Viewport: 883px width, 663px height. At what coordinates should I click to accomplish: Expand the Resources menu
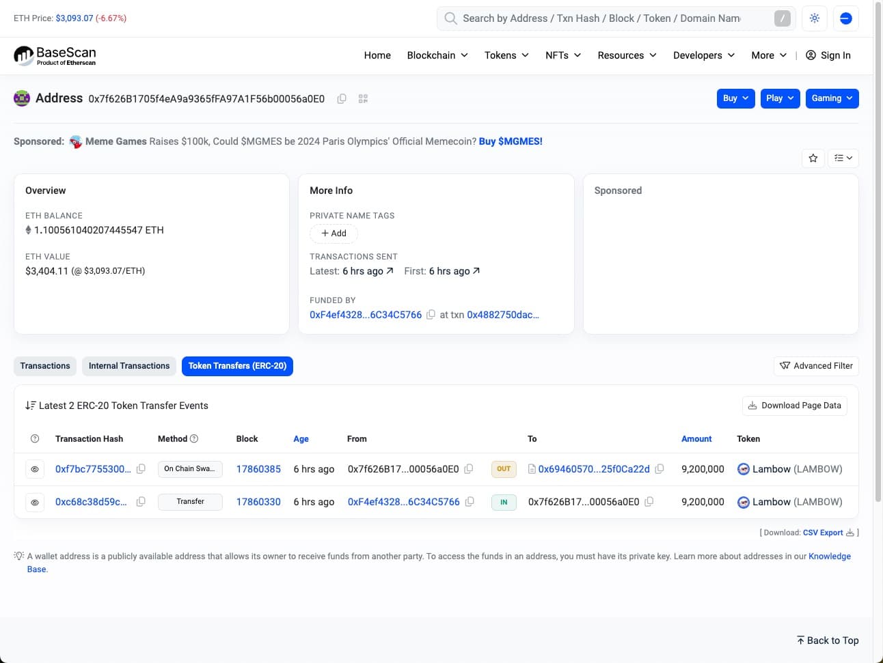(627, 55)
